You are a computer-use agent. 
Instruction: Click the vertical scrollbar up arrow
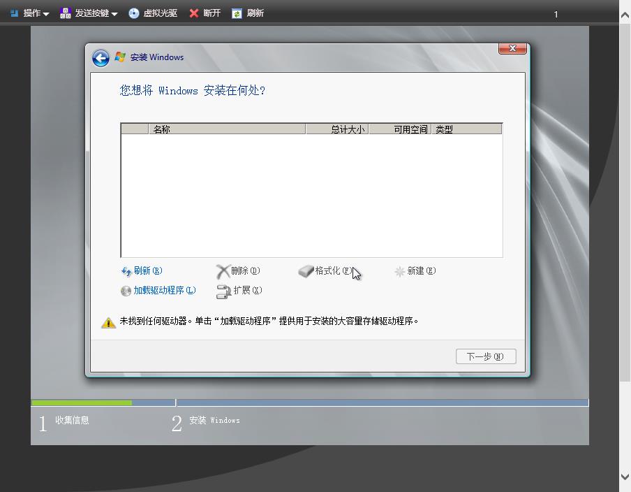pos(625,15)
